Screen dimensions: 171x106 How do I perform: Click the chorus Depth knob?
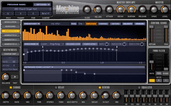[x=6, y=96]
